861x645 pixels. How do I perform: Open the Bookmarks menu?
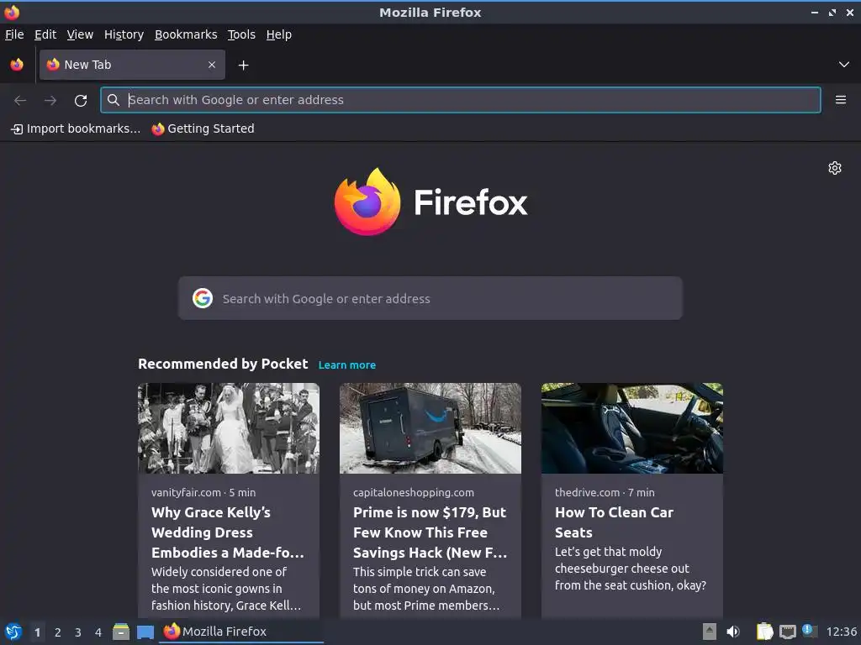[186, 34]
